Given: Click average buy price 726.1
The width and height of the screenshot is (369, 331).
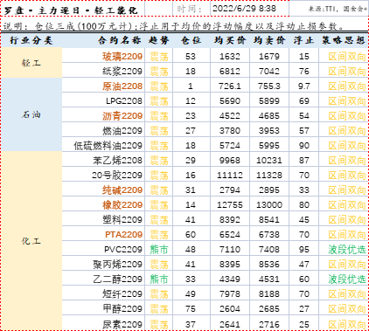Looking at the screenshot, I should pyautogui.click(x=230, y=86).
